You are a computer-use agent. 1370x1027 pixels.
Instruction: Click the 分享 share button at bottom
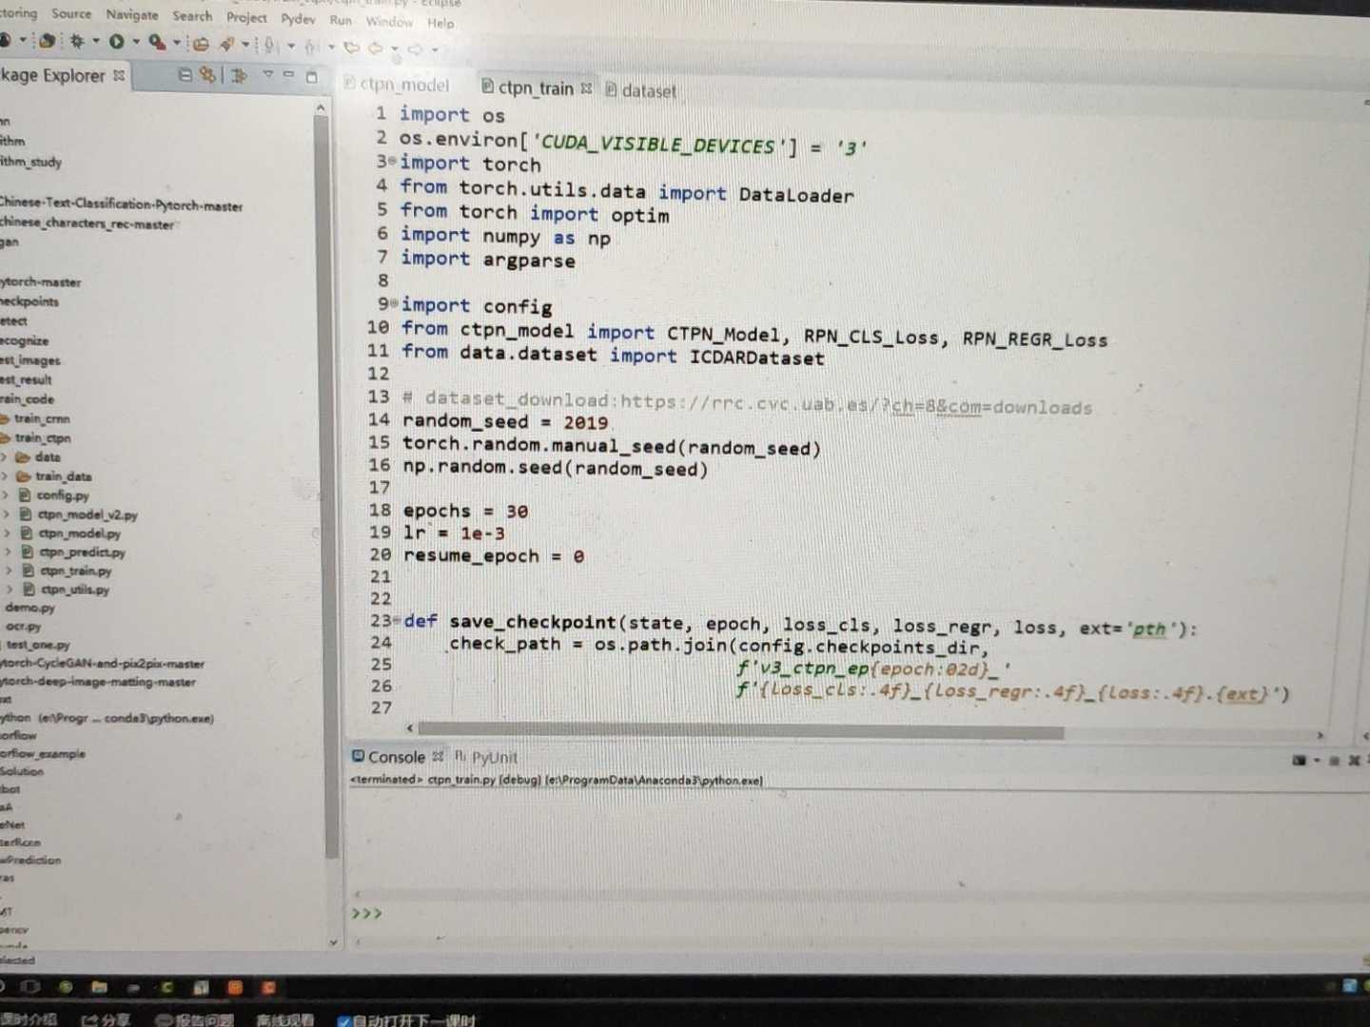pos(105,1019)
